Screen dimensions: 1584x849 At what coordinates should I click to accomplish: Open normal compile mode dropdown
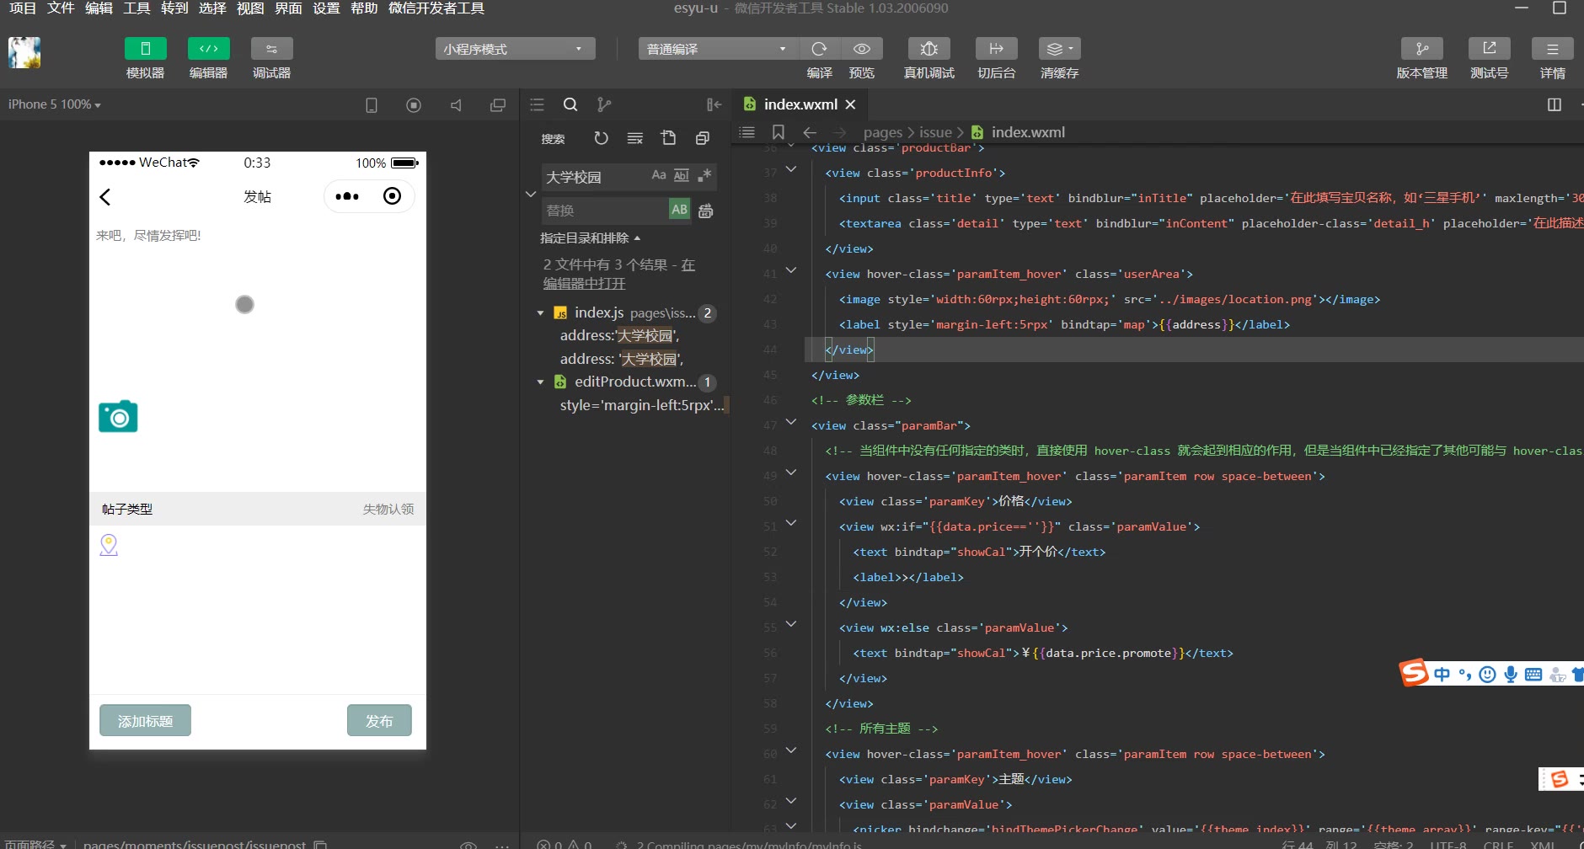tap(718, 49)
